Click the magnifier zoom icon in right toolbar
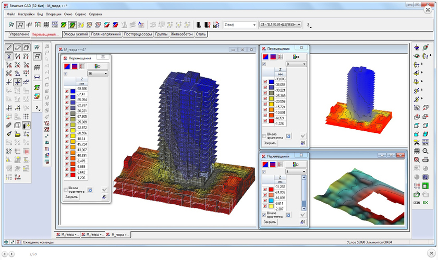The height and width of the screenshot is (260, 438). (x=425, y=151)
